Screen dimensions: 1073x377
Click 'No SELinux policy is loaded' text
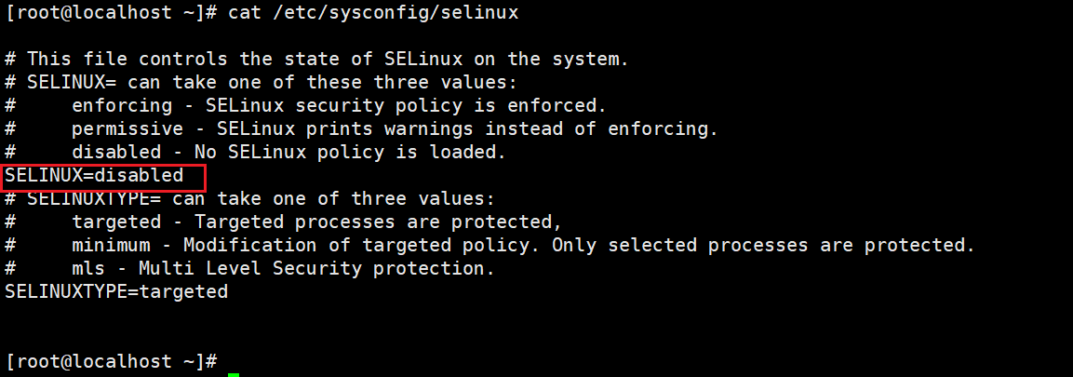[x=350, y=152]
